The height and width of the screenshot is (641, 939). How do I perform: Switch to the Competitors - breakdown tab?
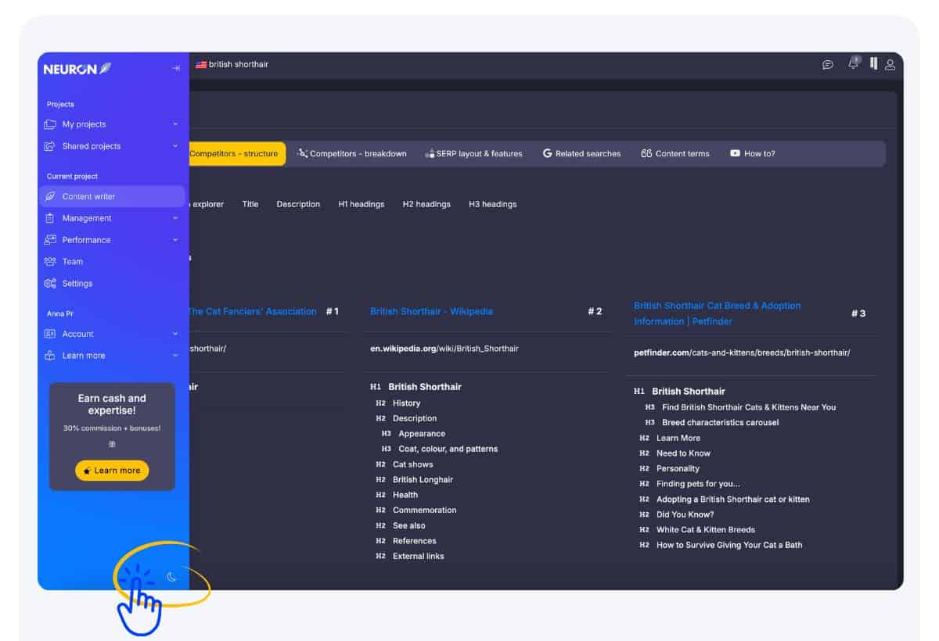click(x=352, y=154)
